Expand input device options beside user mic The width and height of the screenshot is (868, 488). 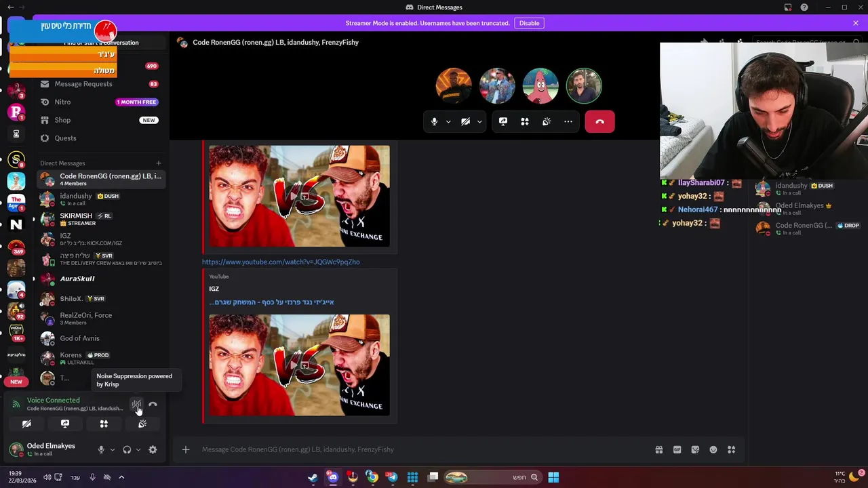tap(113, 449)
